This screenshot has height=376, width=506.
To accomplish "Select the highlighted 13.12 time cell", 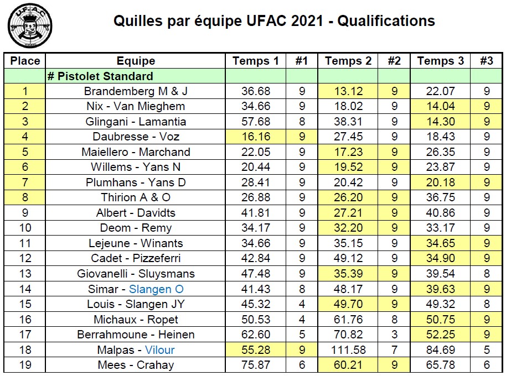I will pos(348,91).
